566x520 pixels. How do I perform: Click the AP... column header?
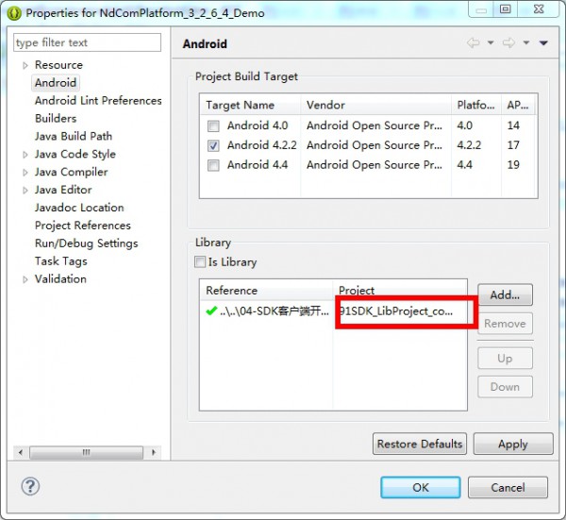518,105
